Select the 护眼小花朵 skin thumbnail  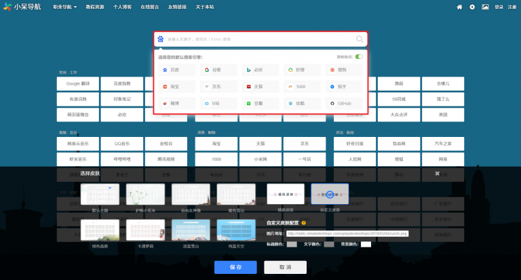(x=146, y=195)
